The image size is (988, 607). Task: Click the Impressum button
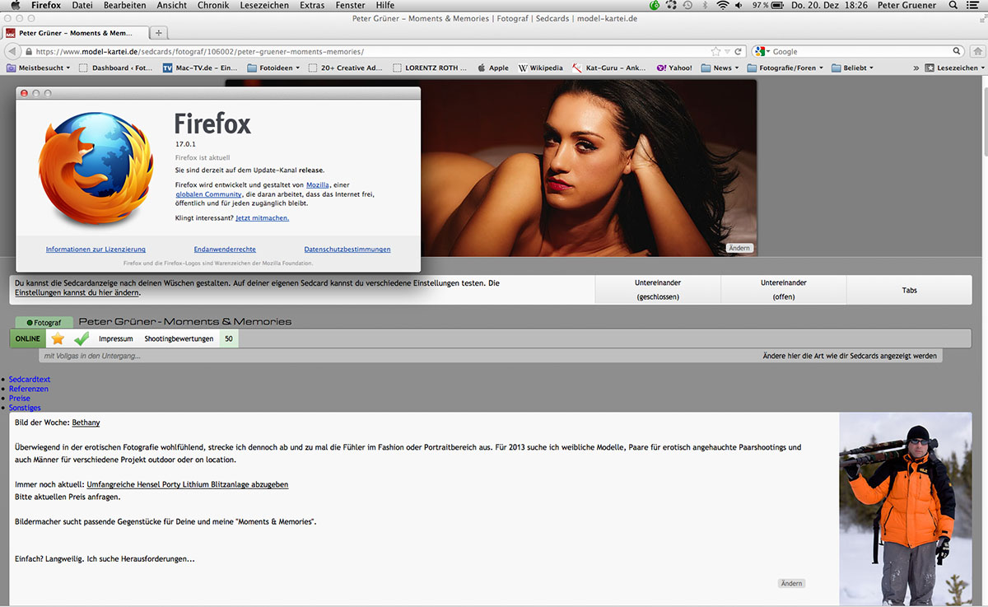[x=116, y=339]
